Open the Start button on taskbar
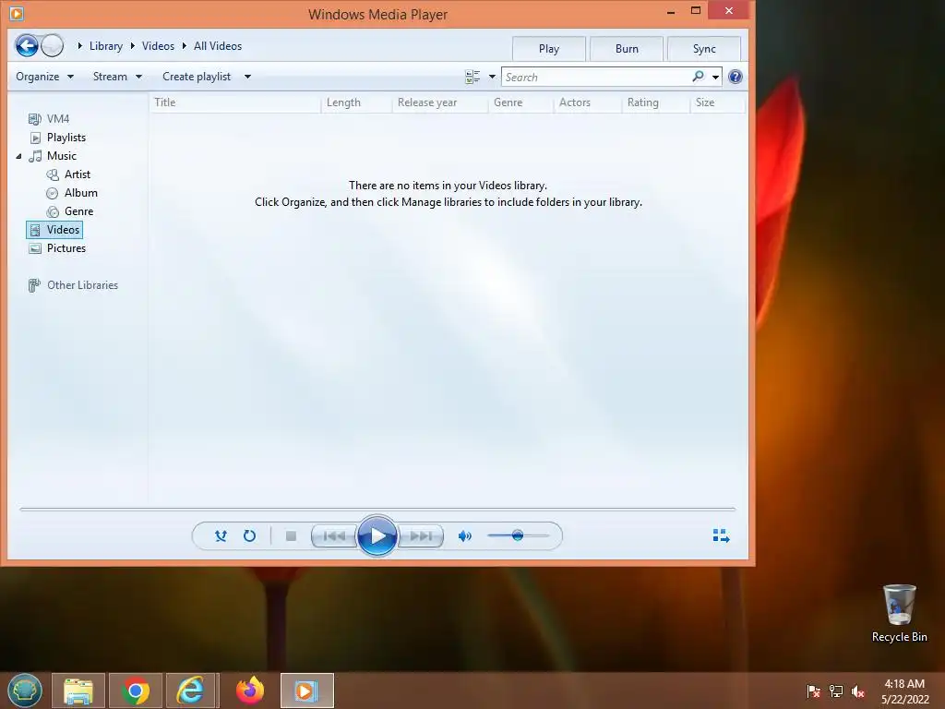945x709 pixels. tap(25, 691)
